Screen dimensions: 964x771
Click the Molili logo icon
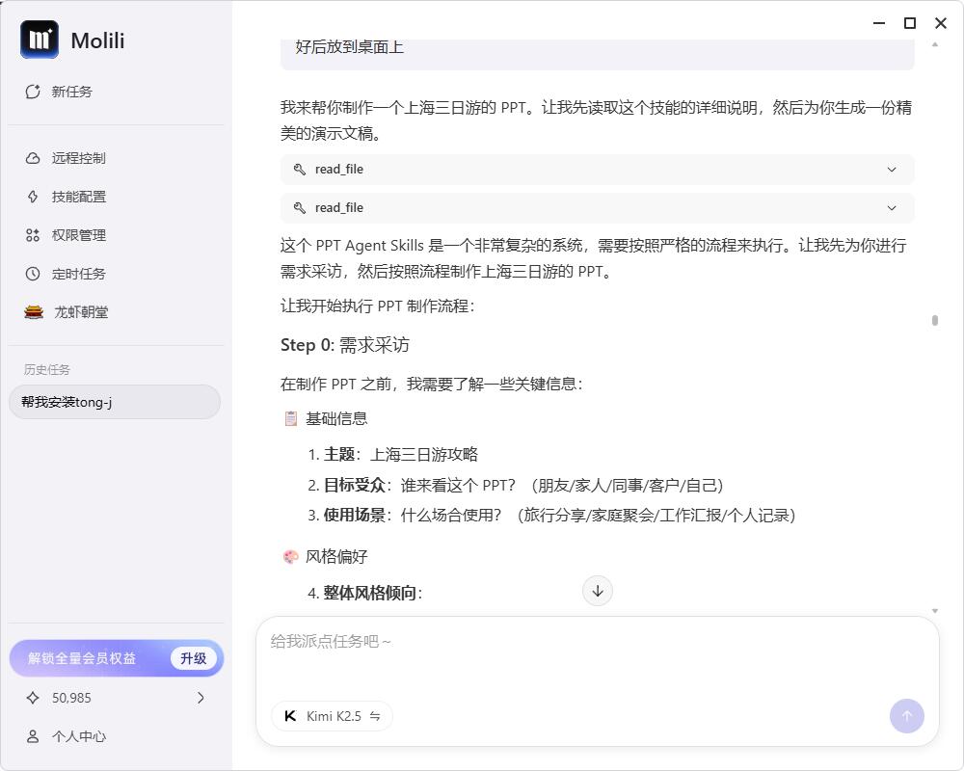tap(40, 40)
